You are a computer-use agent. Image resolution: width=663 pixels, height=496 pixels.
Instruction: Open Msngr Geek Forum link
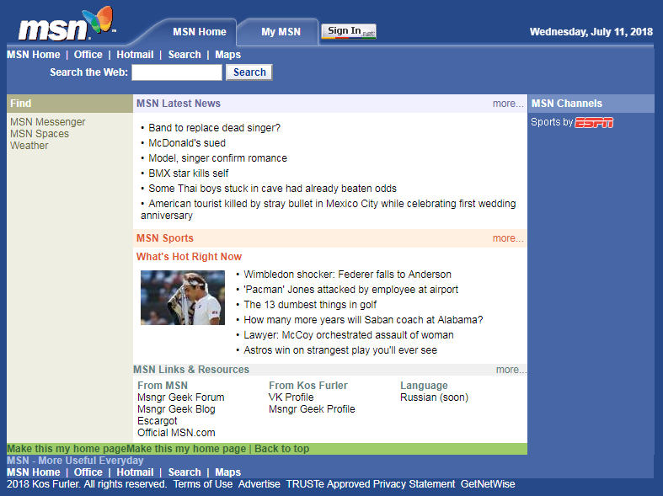tap(180, 397)
